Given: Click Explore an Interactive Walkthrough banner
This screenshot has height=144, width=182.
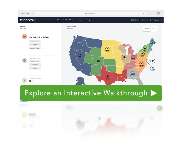Looking at the screenshot, I should tap(91, 93).
